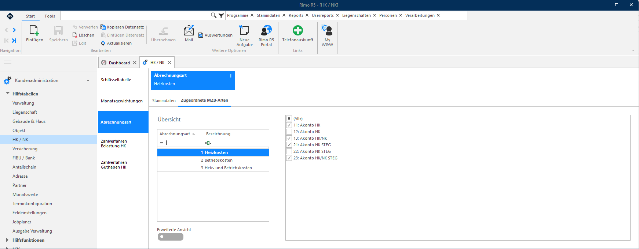
Task: Collapse the Hilfstabellen tree node
Action: pyautogui.click(x=8, y=93)
